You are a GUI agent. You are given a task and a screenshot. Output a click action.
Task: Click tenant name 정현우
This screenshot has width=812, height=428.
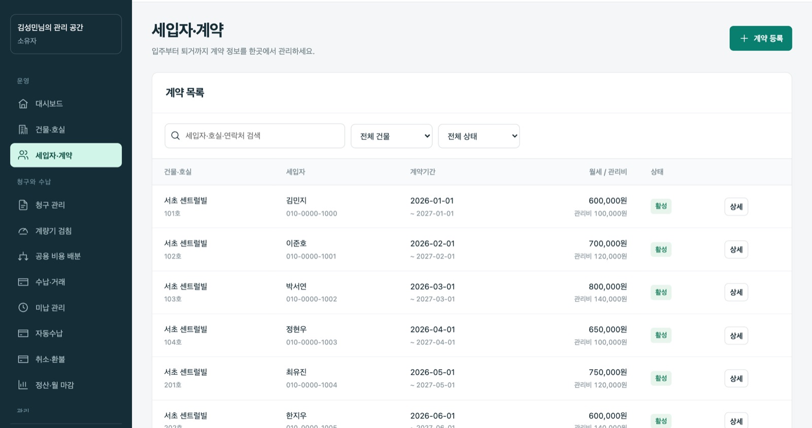296,329
